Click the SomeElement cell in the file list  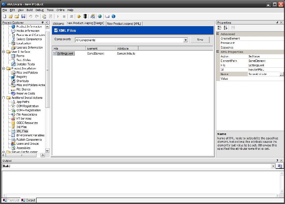tap(96, 53)
